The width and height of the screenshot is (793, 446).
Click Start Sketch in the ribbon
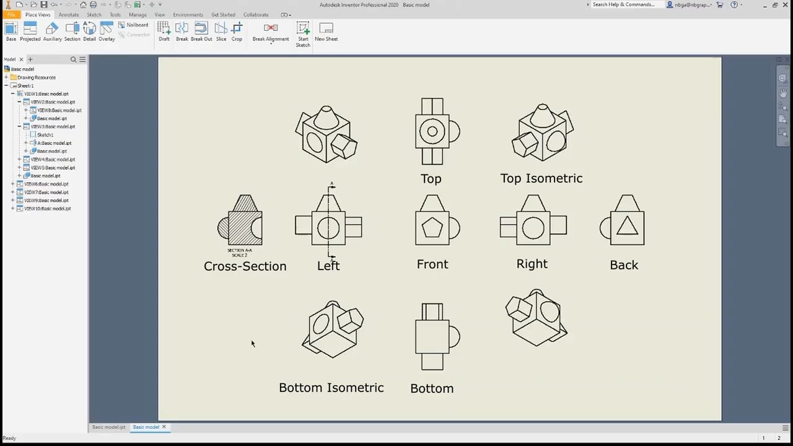[x=303, y=35]
